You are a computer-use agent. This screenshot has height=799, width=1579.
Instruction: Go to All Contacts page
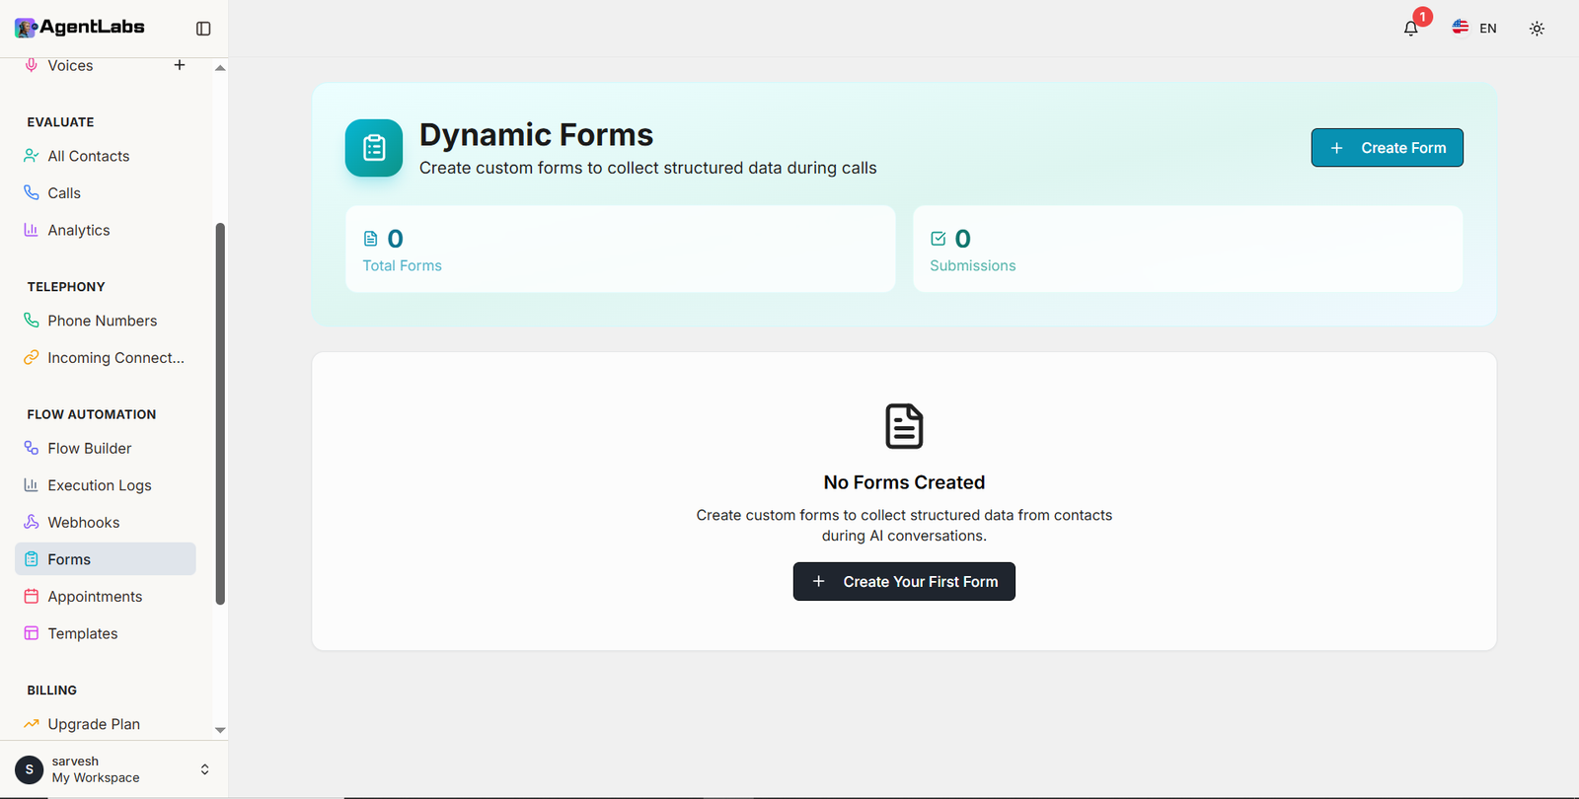point(106,156)
